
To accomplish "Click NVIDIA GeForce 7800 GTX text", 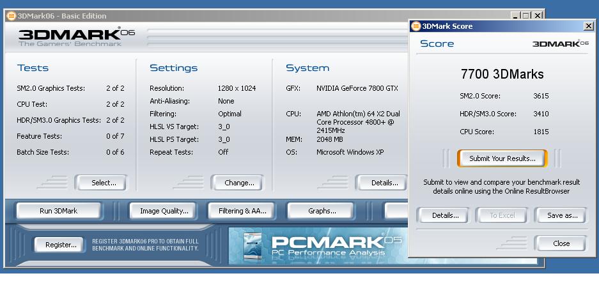I will (x=357, y=88).
